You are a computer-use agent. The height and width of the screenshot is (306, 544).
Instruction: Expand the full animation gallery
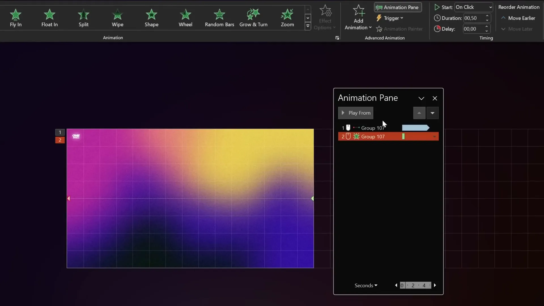[x=308, y=26]
